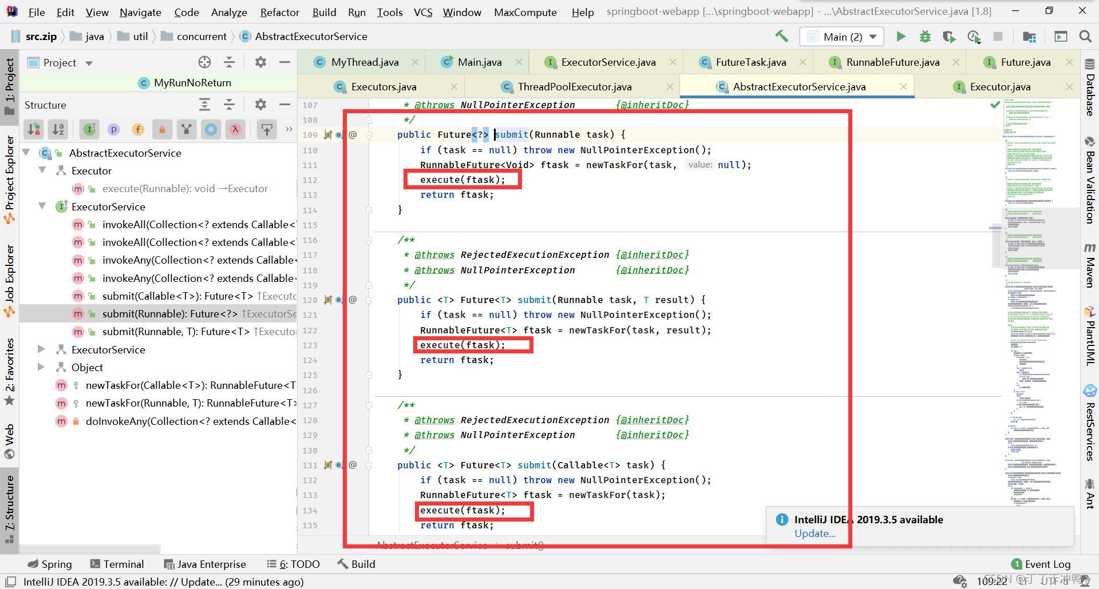The width and height of the screenshot is (1099, 589).
Task: Run with Coverage shield icon
Action: point(948,37)
